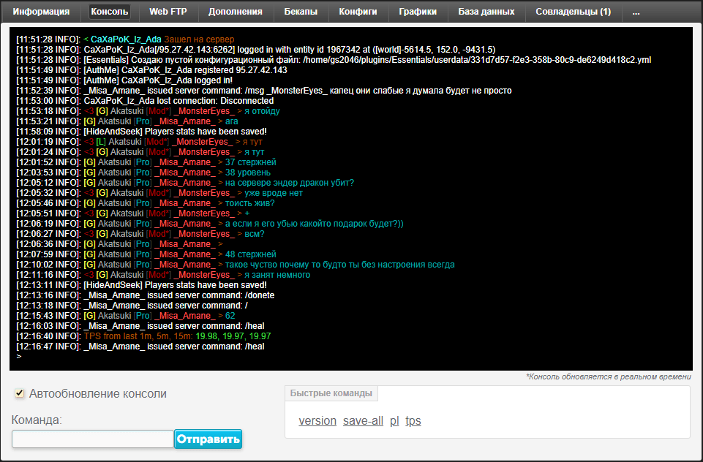Open the Информация tab

[x=42, y=12]
